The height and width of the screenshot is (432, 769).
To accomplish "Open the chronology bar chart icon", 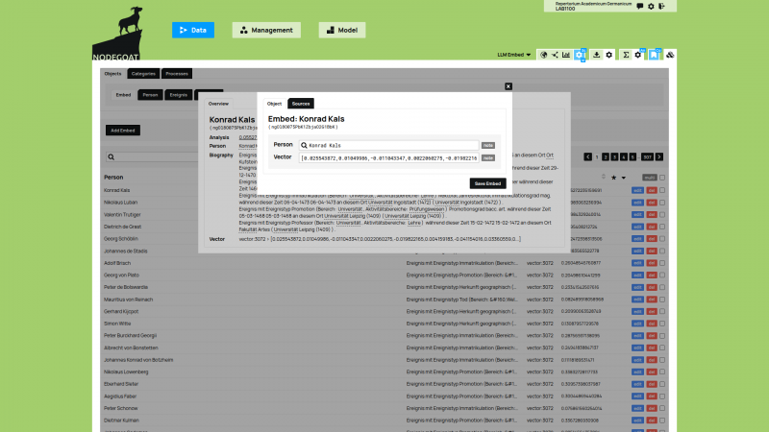I will pyautogui.click(x=566, y=55).
